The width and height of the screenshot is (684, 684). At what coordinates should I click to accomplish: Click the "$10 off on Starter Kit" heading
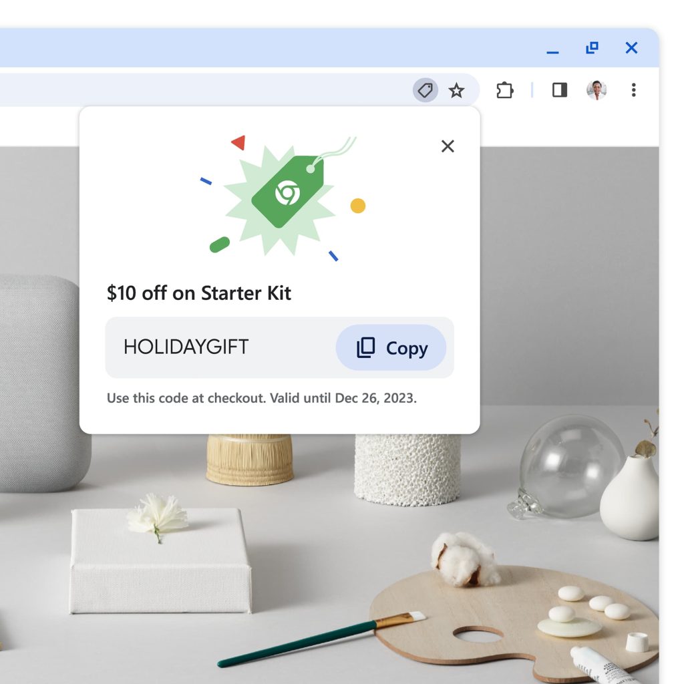(x=198, y=293)
